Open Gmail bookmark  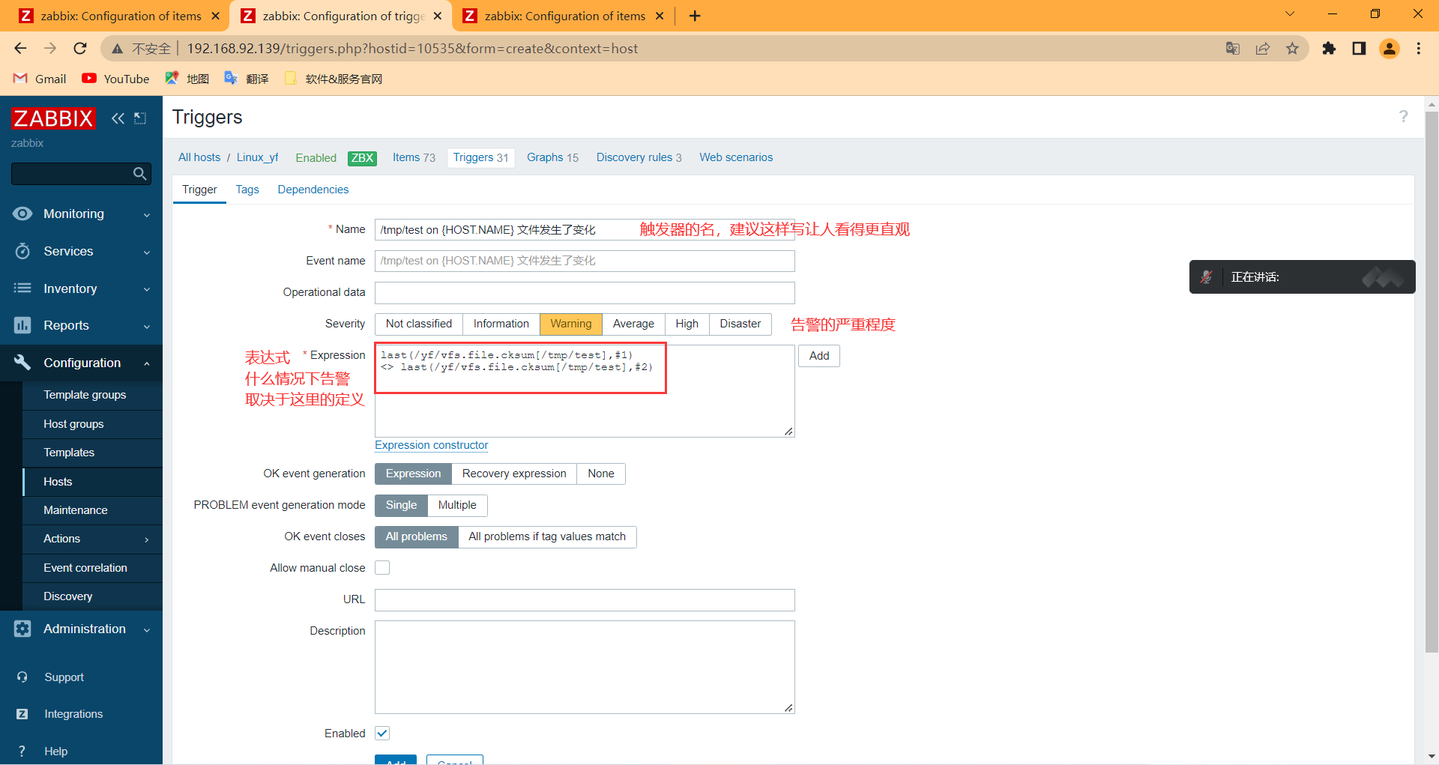pyautogui.click(x=40, y=79)
